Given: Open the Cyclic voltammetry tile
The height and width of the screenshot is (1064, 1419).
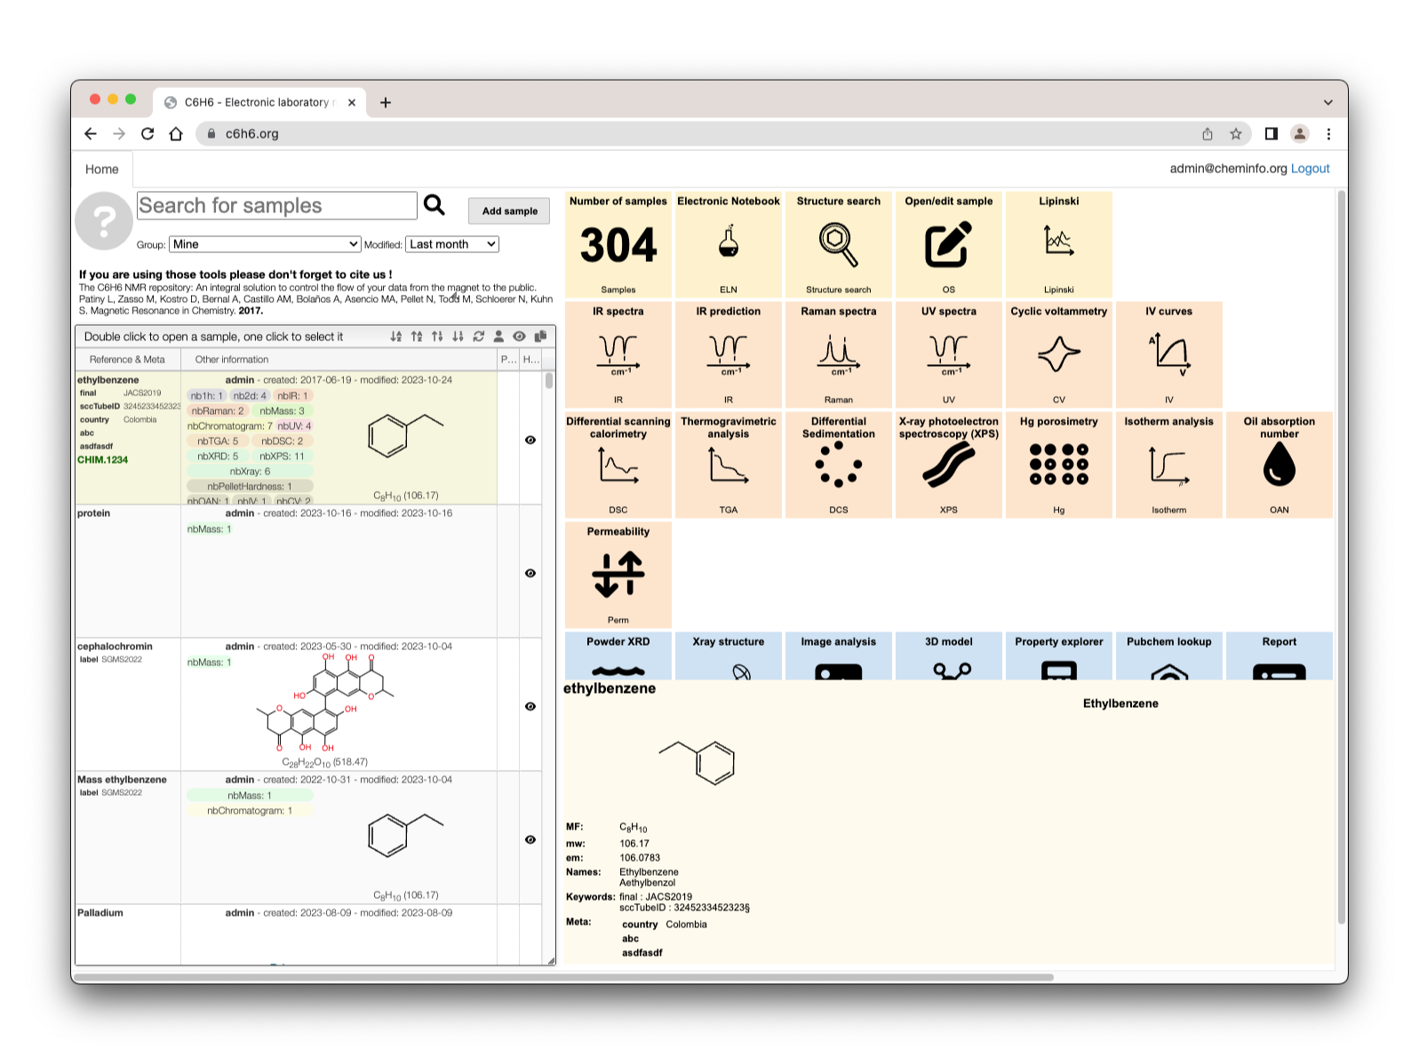Looking at the screenshot, I should pyautogui.click(x=1058, y=353).
